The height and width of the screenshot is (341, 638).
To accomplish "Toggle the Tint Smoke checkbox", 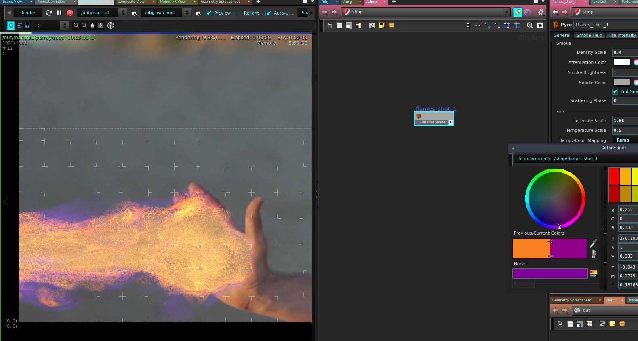I will (615, 92).
